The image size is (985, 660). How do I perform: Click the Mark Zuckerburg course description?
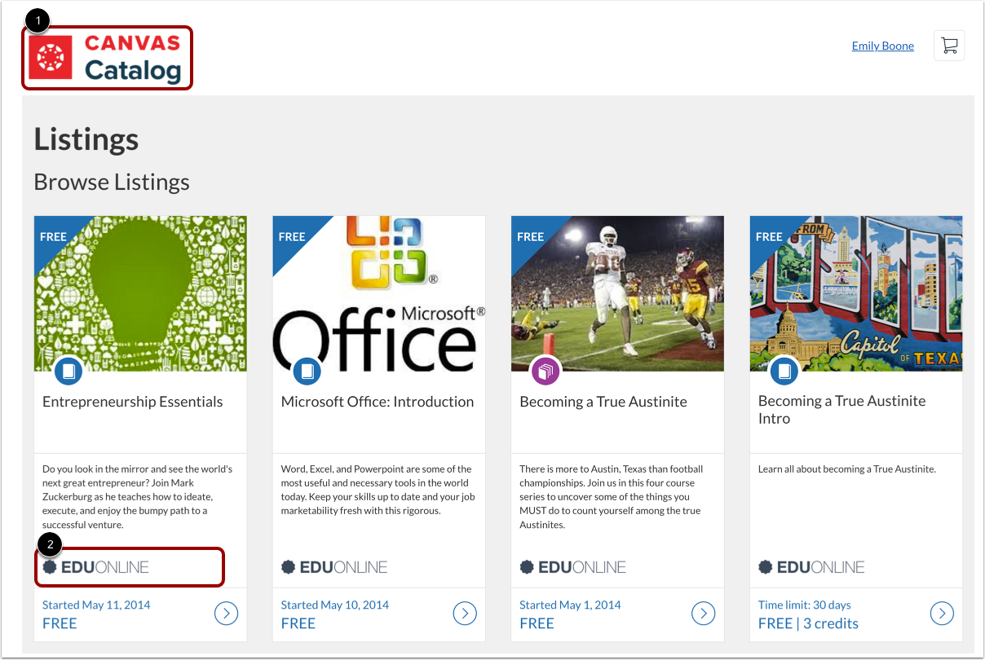[x=138, y=497]
